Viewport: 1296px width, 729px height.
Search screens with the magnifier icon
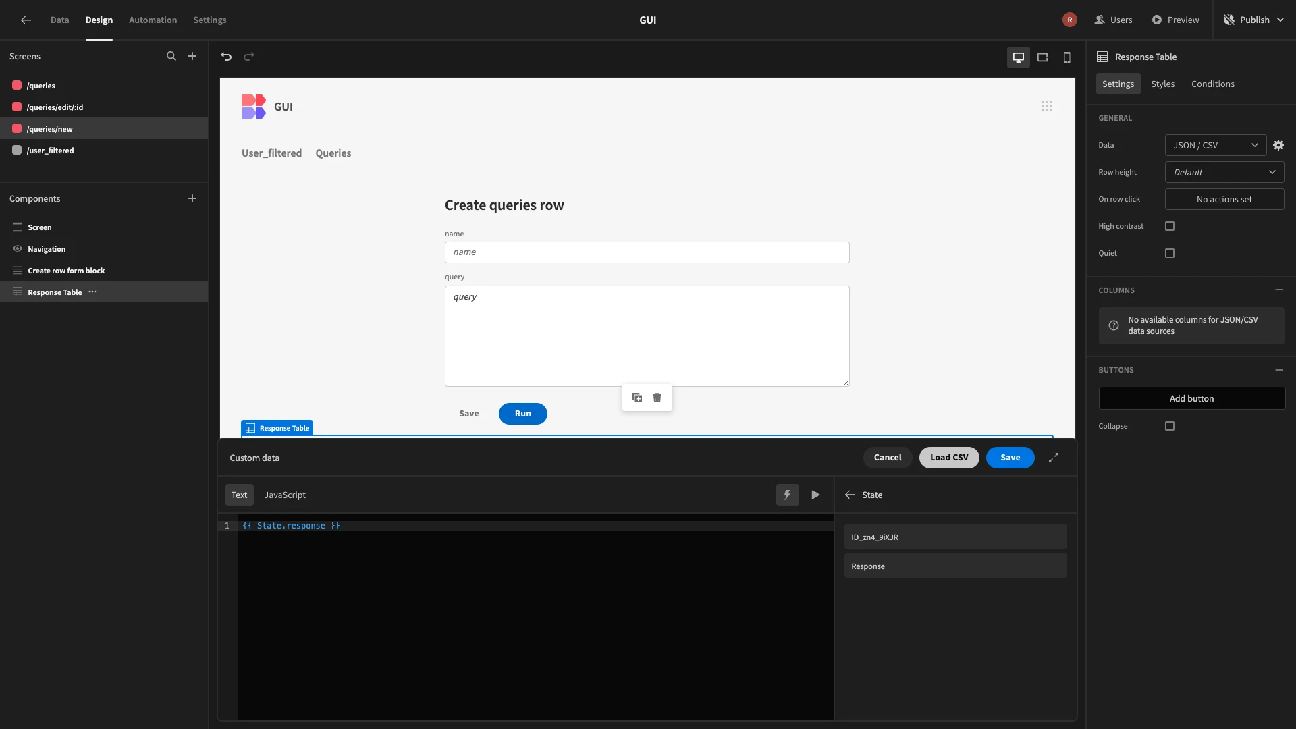171,56
